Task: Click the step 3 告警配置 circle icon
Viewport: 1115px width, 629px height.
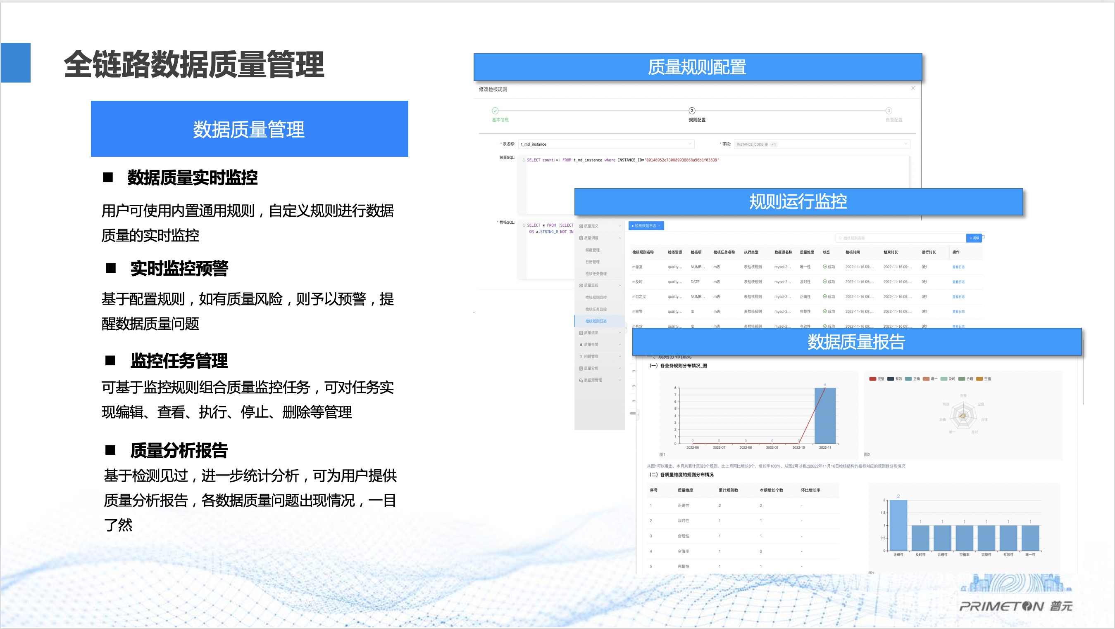Action: (889, 111)
